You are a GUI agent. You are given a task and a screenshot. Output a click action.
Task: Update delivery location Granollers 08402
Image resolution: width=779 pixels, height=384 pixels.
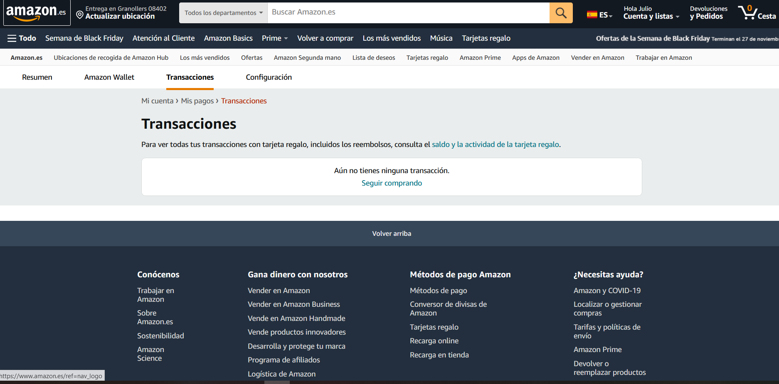(121, 13)
